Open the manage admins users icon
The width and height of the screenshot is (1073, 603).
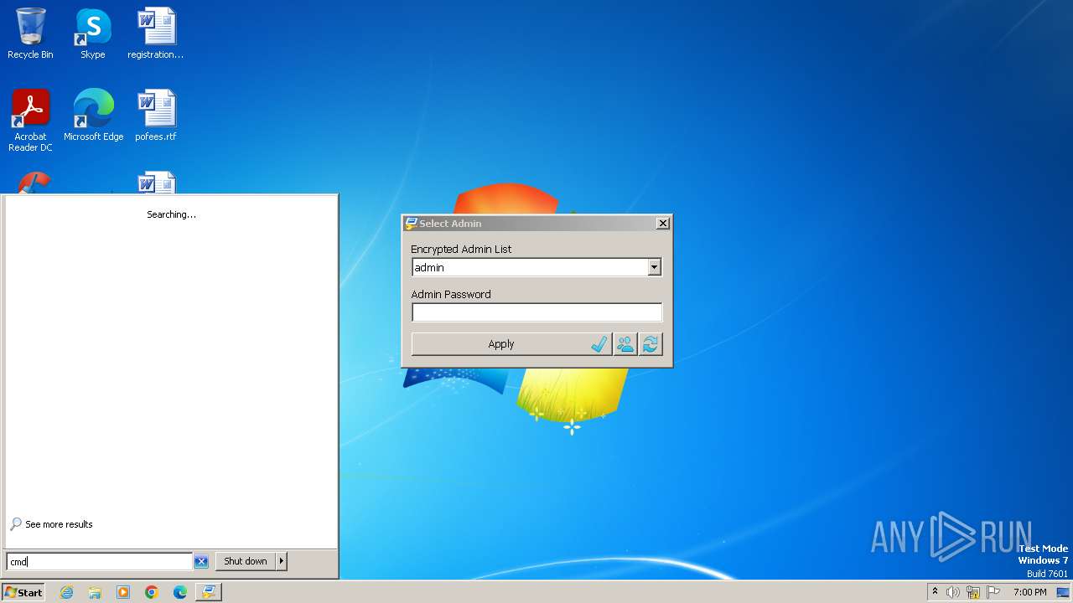tap(625, 344)
